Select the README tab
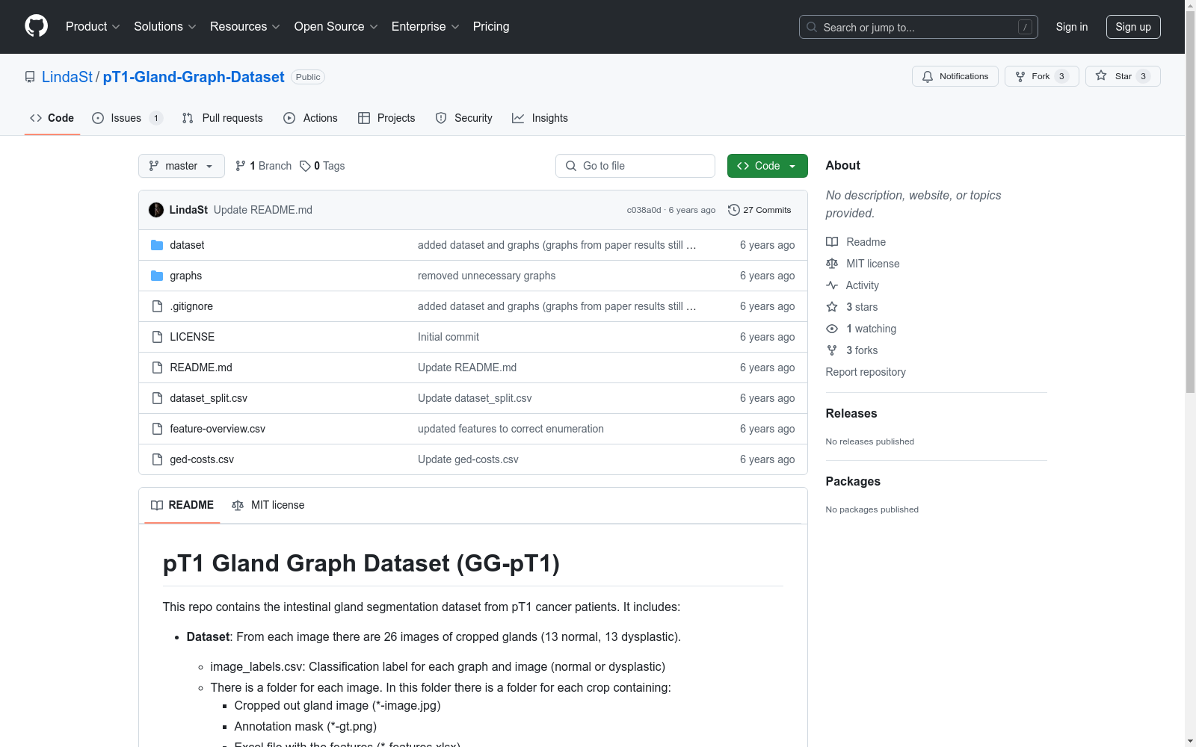This screenshot has width=1196, height=747. [182, 505]
